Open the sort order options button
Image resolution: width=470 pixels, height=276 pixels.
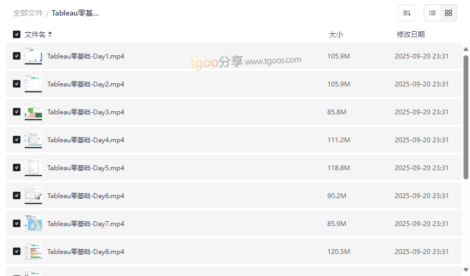(407, 13)
